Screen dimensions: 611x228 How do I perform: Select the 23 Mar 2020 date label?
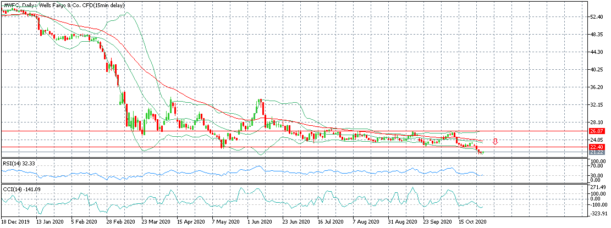[x=155, y=221]
